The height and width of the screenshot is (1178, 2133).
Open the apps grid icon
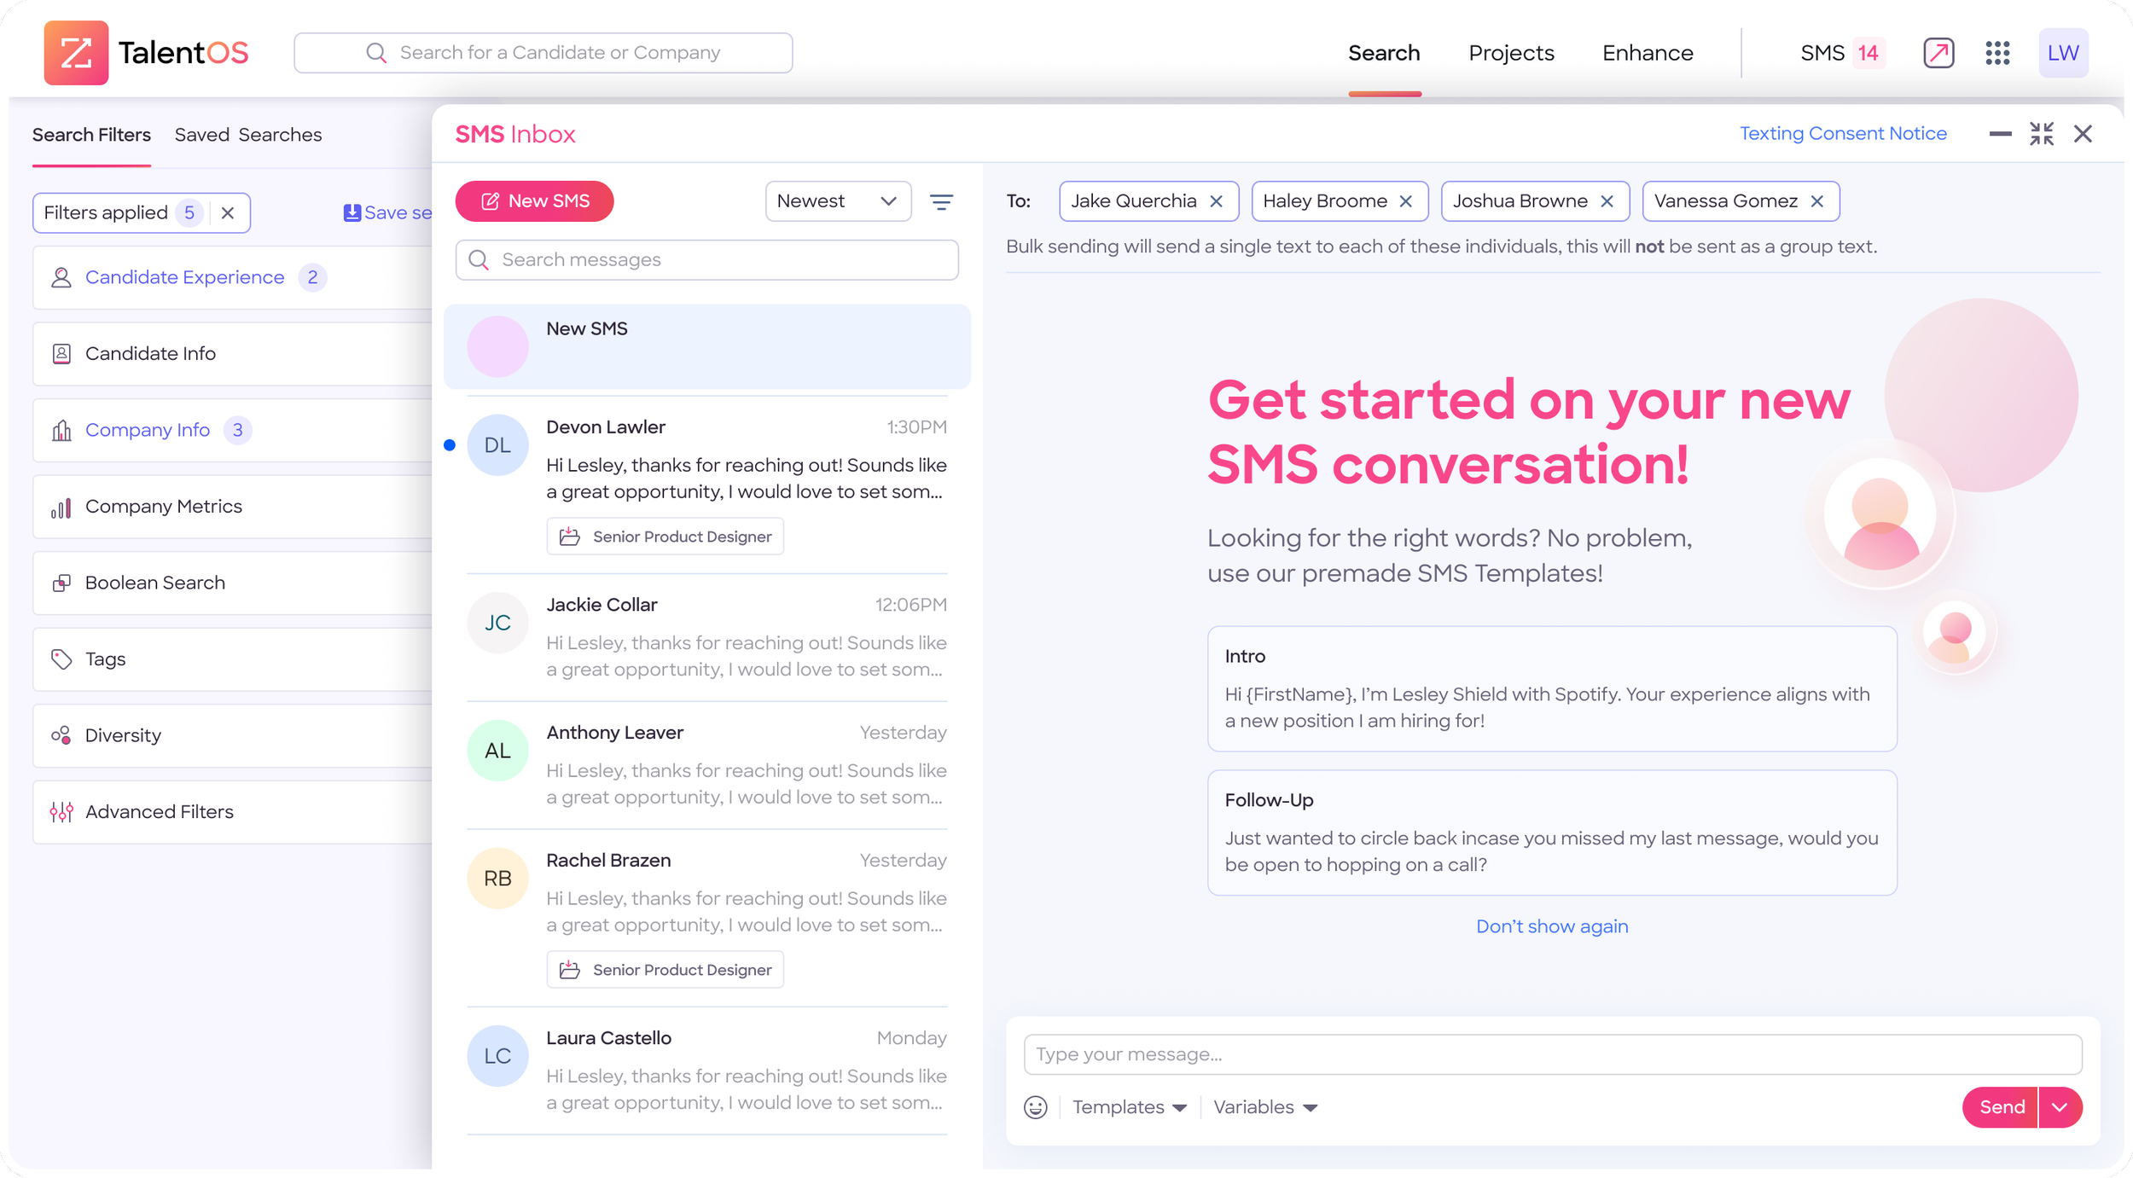click(x=1997, y=53)
